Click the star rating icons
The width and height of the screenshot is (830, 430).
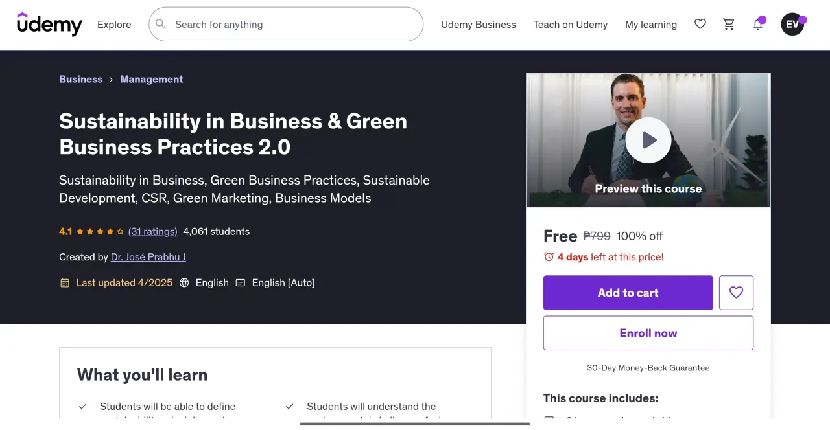click(x=100, y=231)
